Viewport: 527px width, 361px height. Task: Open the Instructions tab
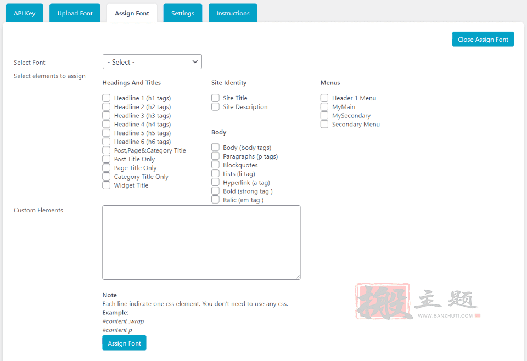[x=233, y=13]
